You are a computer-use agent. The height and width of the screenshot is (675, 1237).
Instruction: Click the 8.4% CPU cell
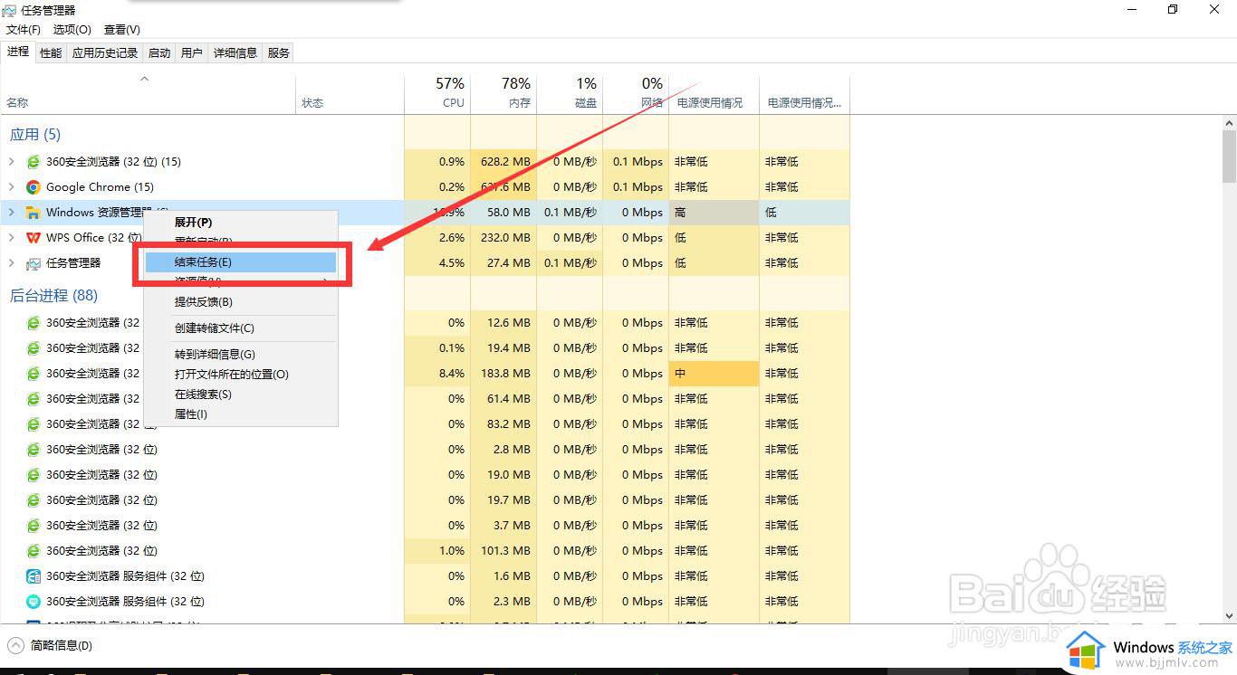[x=437, y=374]
